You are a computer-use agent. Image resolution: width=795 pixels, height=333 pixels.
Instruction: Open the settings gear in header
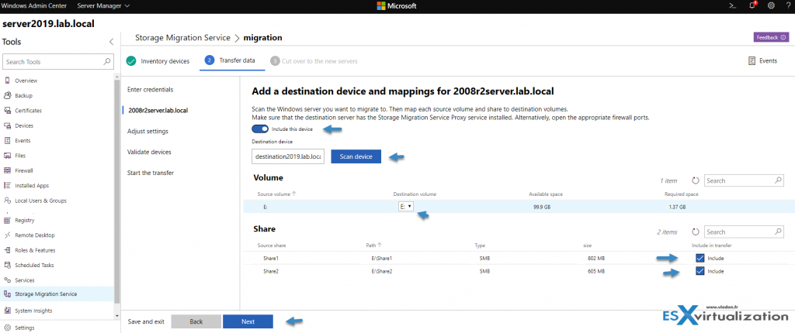[770, 5]
